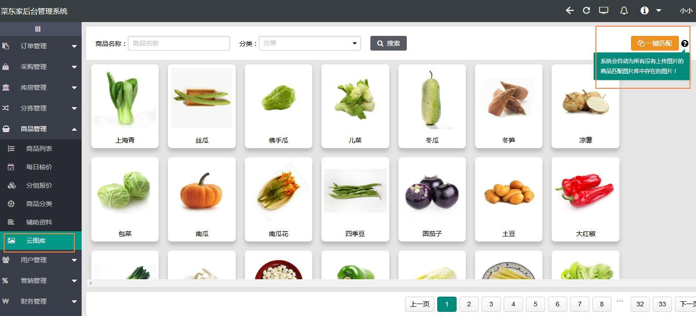Viewport: 696px width, 316px height.
Task: Click the 用户管理 users icon in sidebar
Action: coord(6,259)
